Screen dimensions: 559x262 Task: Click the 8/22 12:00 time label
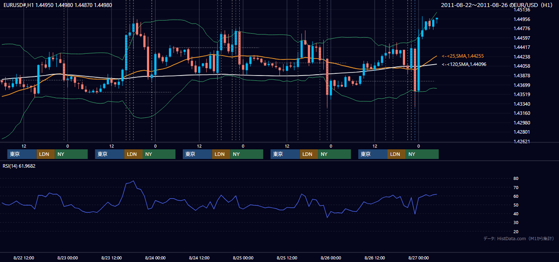pos(24,258)
